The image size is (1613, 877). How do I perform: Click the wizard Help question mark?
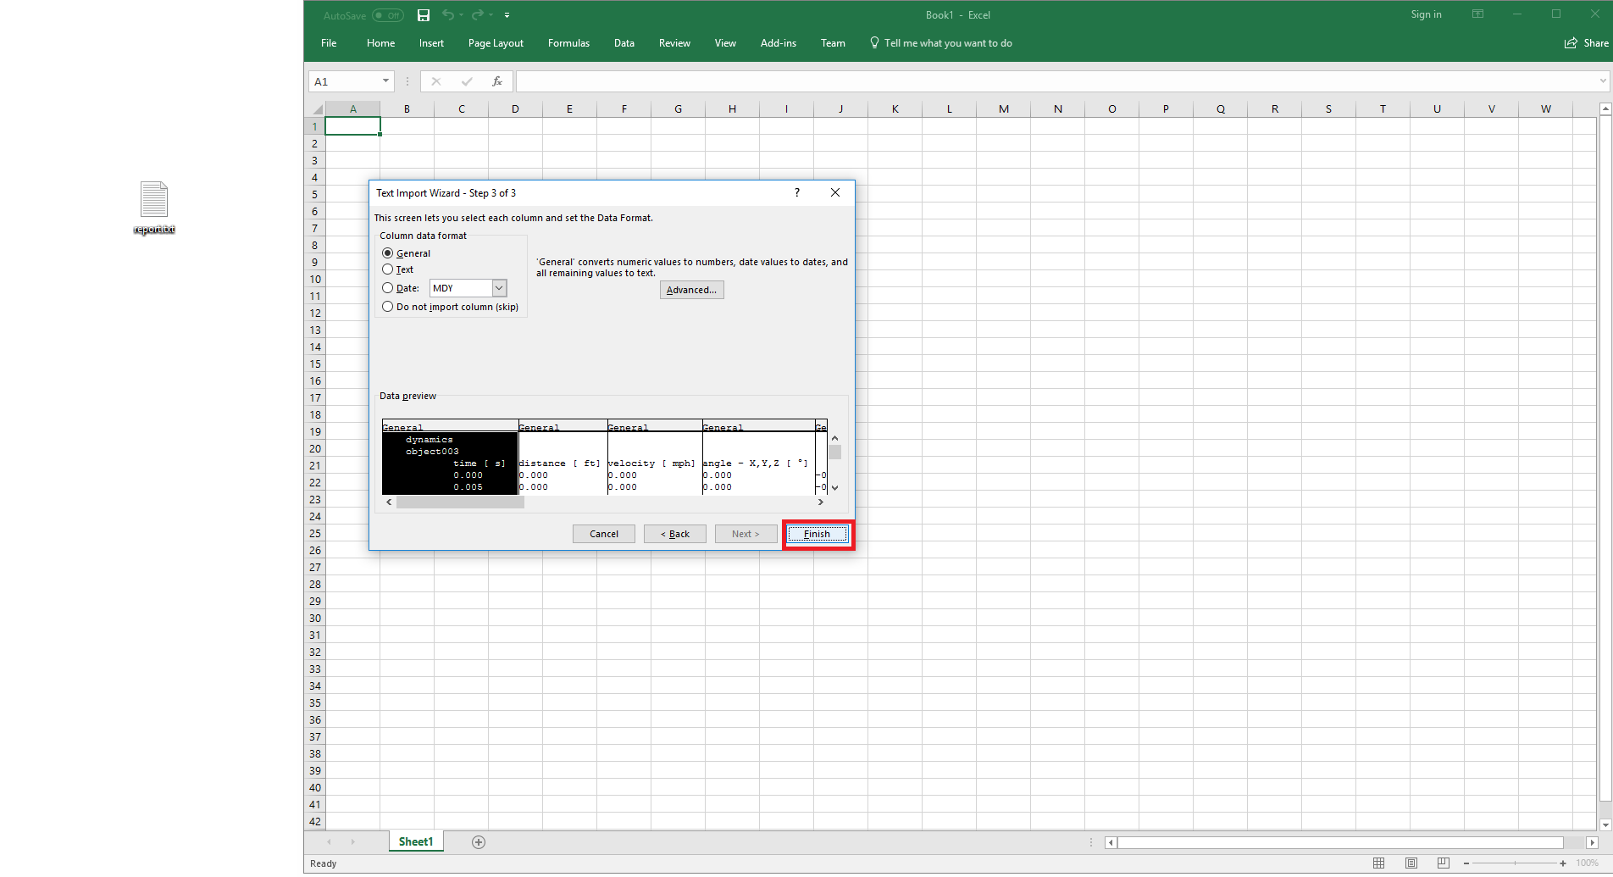(x=797, y=192)
